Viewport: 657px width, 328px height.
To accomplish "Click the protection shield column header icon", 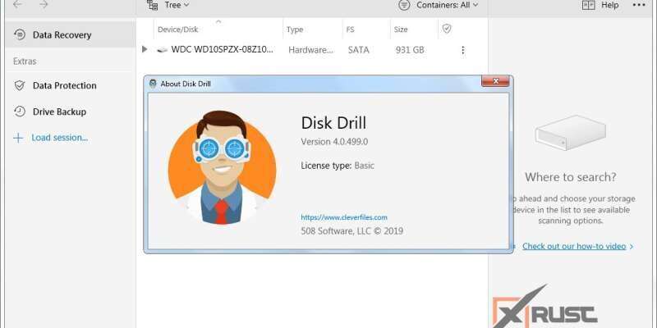I will pyautogui.click(x=447, y=29).
